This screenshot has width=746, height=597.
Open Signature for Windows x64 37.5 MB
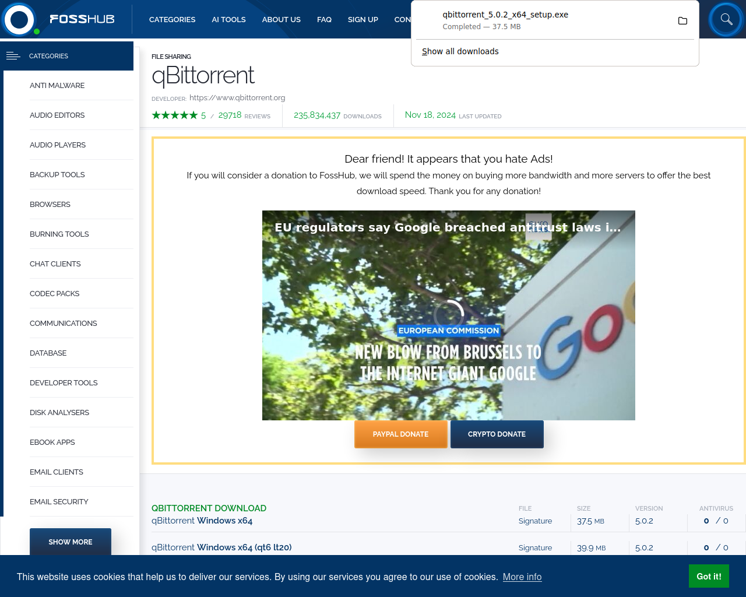pyautogui.click(x=535, y=521)
